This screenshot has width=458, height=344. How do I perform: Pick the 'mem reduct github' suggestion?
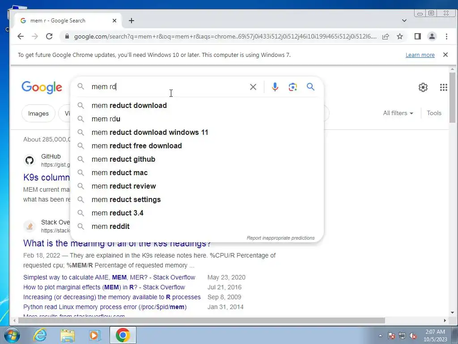[x=197, y=159]
